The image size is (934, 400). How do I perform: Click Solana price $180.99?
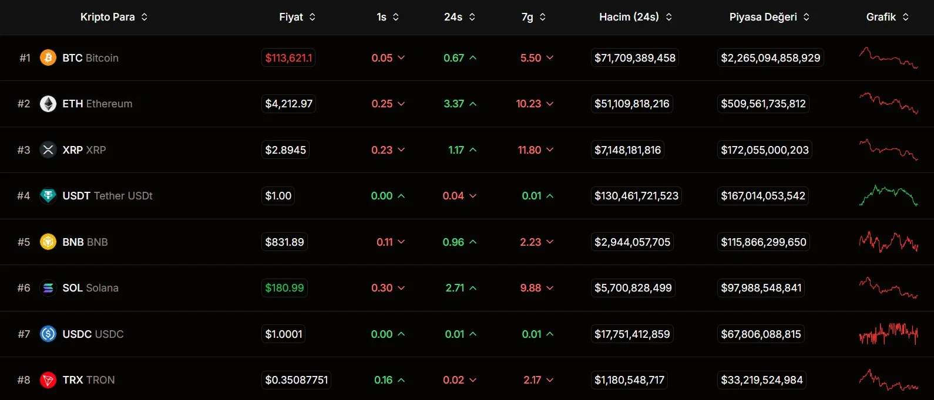(284, 288)
